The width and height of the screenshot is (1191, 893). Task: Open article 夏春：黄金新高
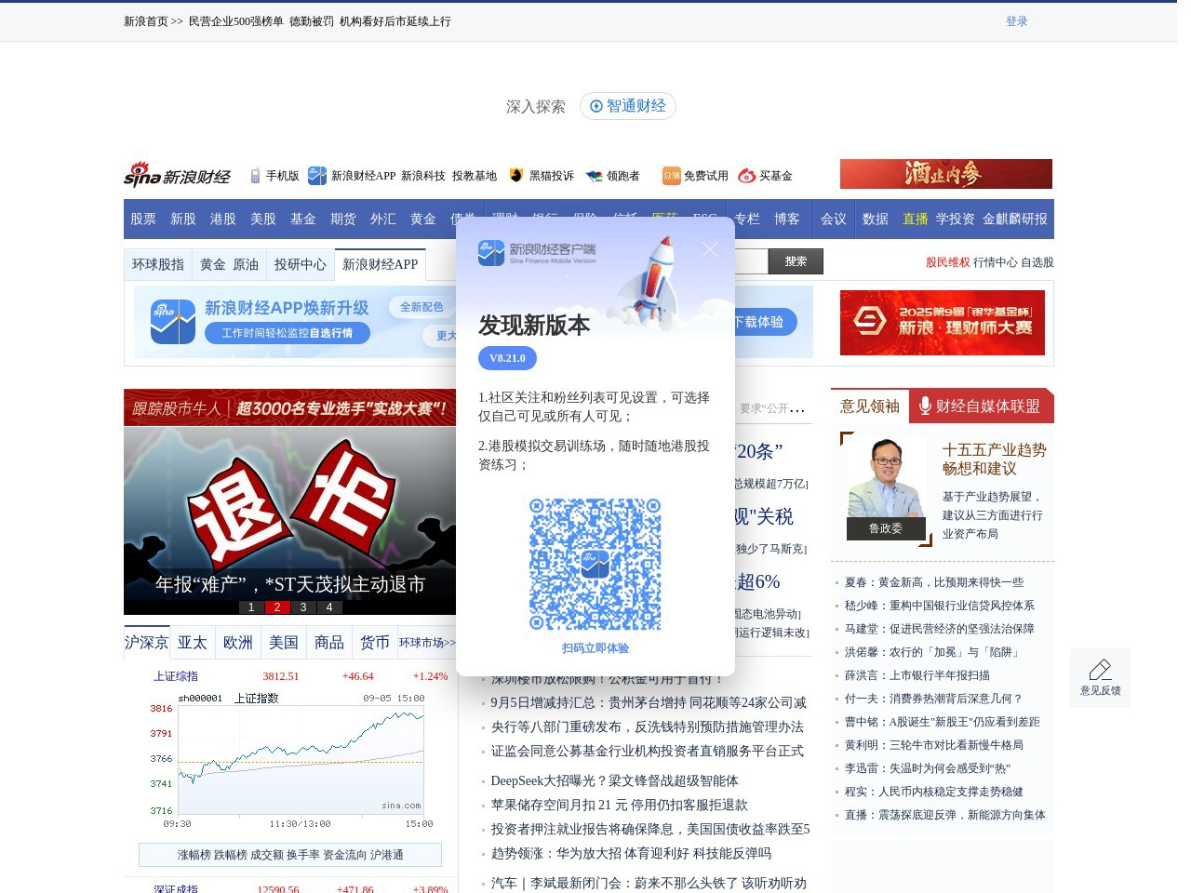[x=934, y=582]
